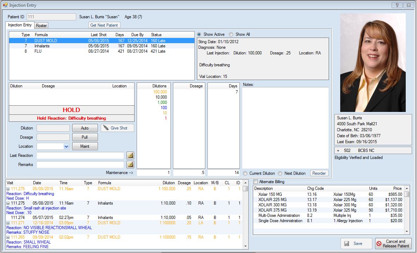This screenshot has width=417, height=253.
Task: Click the Last Reaction text field
Action: coord(80,155)
